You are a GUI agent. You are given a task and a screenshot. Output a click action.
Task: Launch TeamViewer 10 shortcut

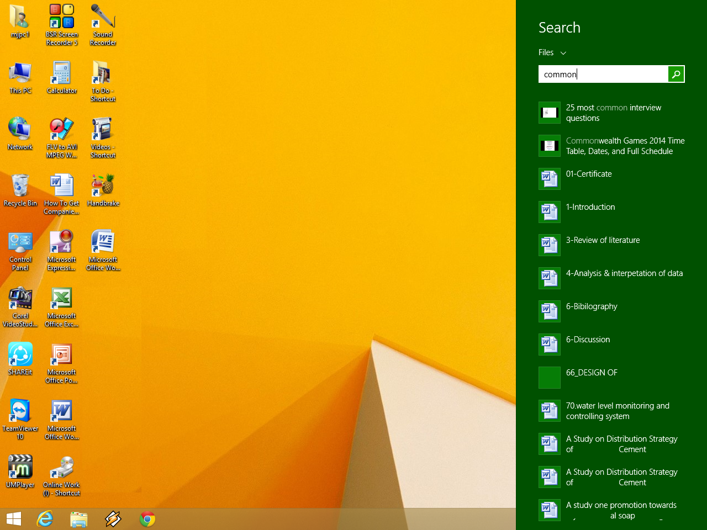(x=20, y=420)
